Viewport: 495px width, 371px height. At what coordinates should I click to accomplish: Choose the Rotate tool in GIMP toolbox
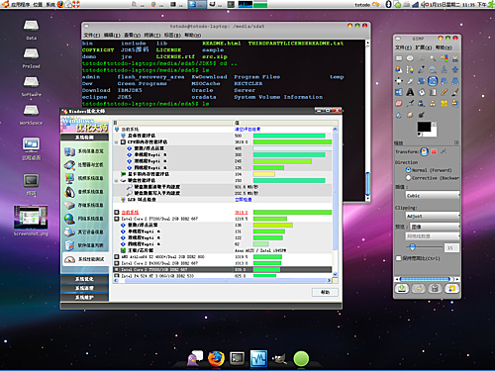422,81
